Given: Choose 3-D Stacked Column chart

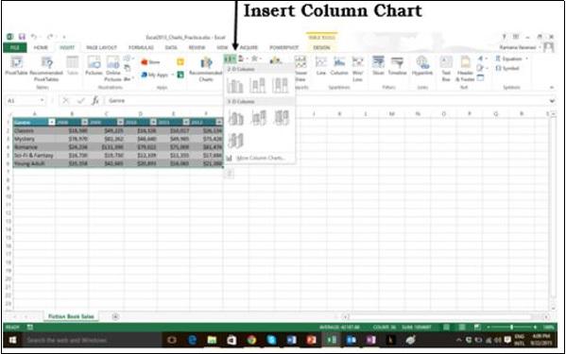Looking at the screenshot, I should 259,118.
